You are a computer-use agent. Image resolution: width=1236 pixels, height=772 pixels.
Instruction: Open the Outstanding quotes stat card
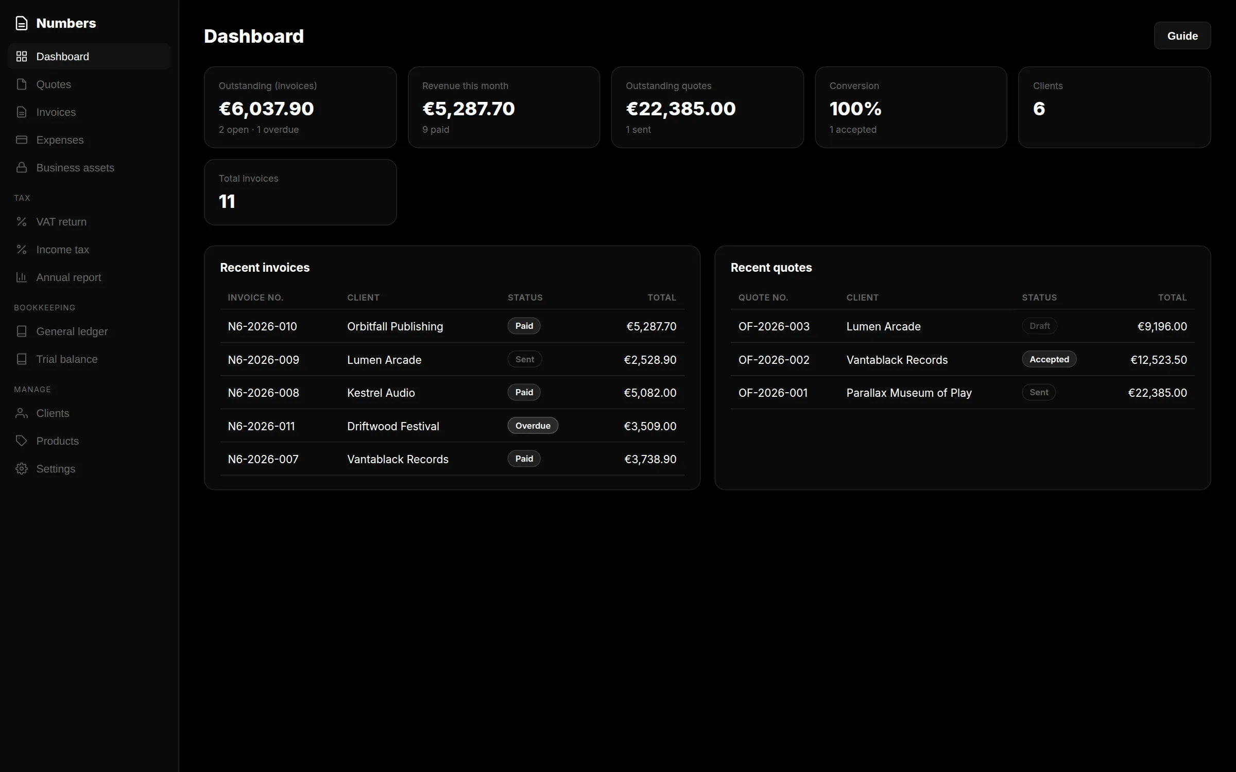(x=707, y=107)
